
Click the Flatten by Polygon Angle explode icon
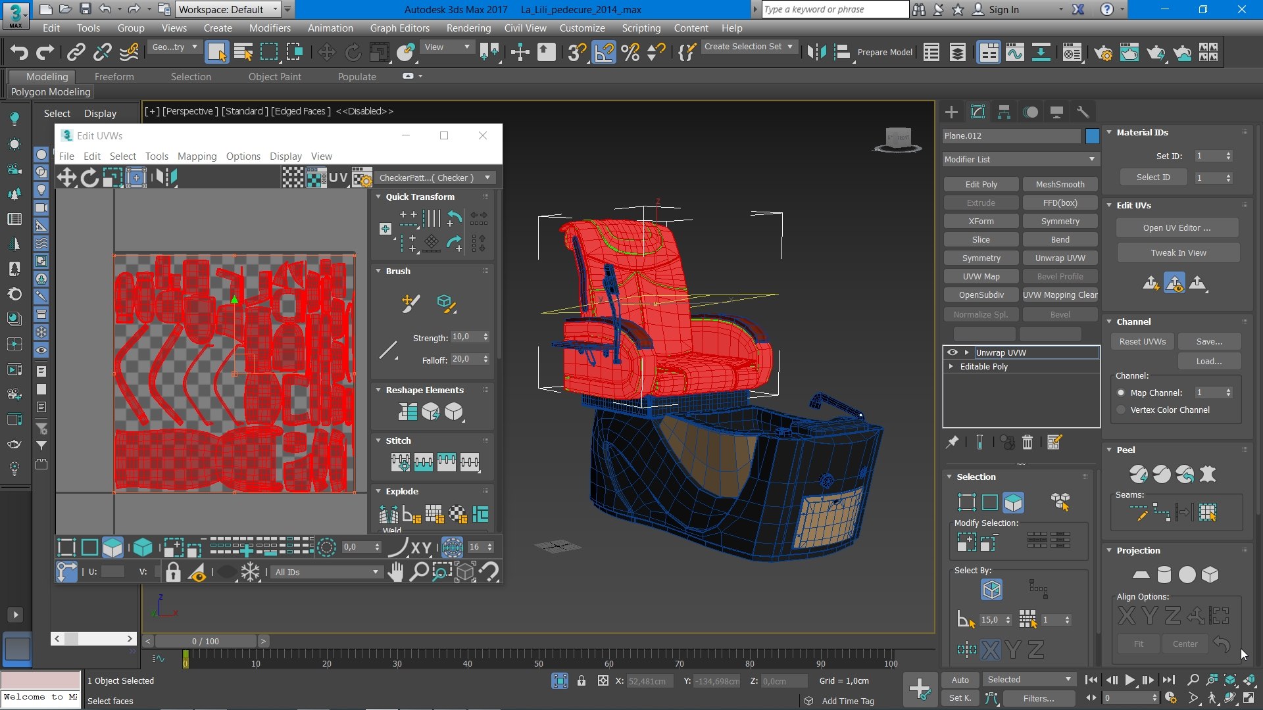coord(412,514)
